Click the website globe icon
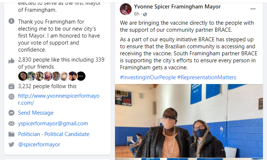The image size is (267, 160). (11, 97)
